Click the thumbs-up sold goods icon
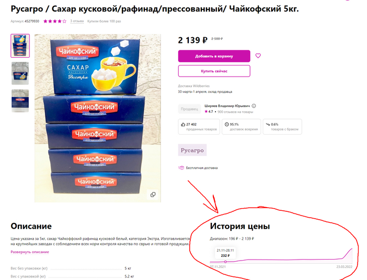This screenshot has height=280, width=367. pos(183,124)
